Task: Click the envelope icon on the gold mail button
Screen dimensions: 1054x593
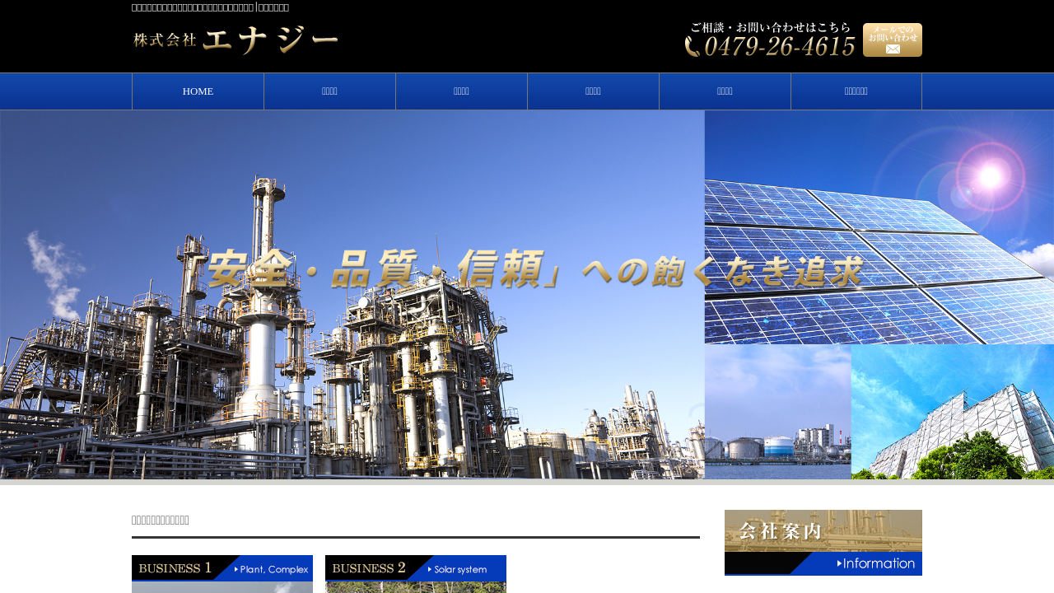Action: tap(893, 49)
